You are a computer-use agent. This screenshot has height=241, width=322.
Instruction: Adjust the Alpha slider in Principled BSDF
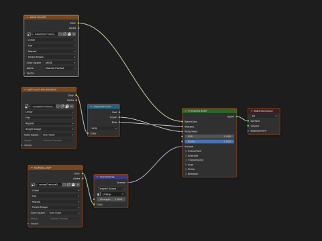209,141
